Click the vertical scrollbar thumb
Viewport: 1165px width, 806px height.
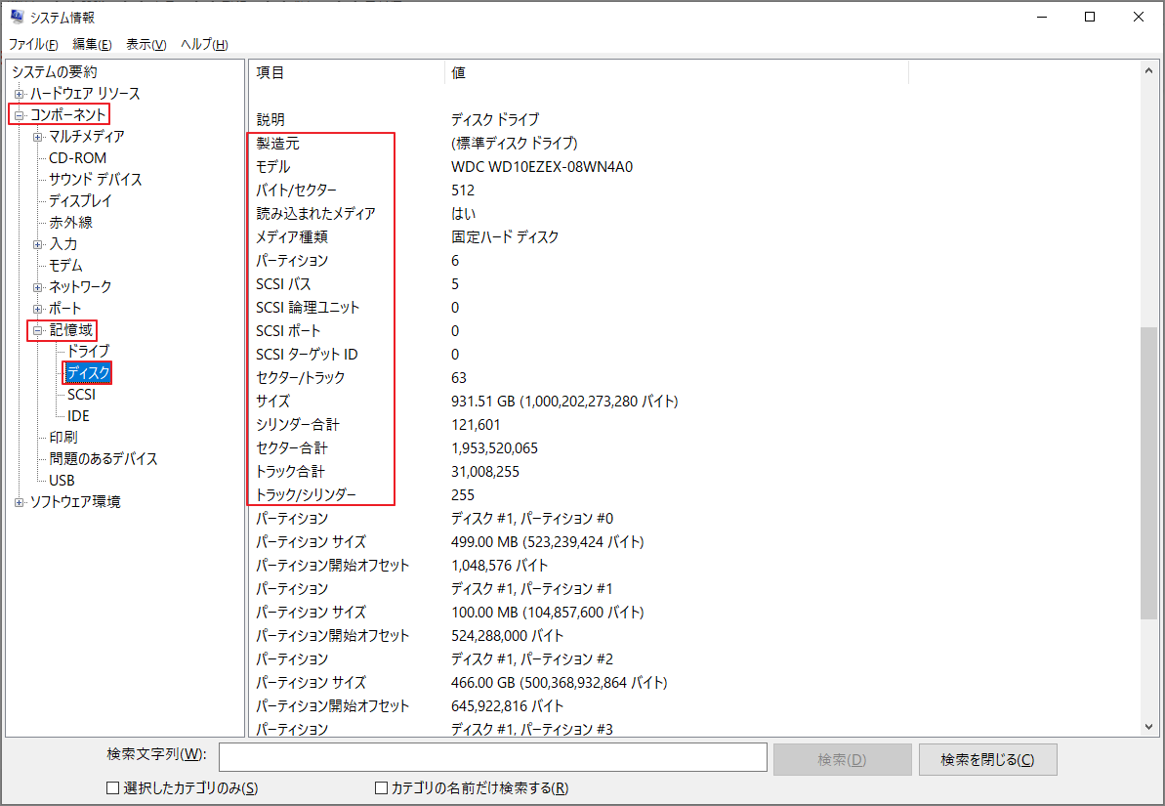(x=1149, y=473)
